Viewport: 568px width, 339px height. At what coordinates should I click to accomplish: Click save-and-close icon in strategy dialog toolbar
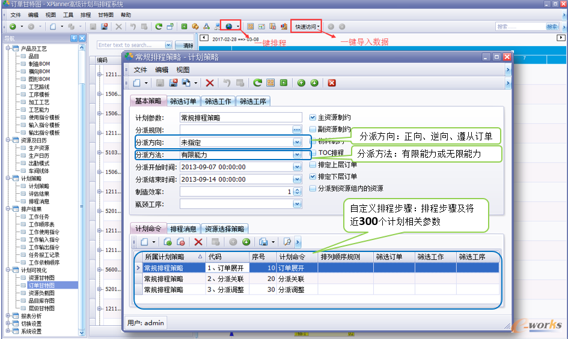(173, 83)
